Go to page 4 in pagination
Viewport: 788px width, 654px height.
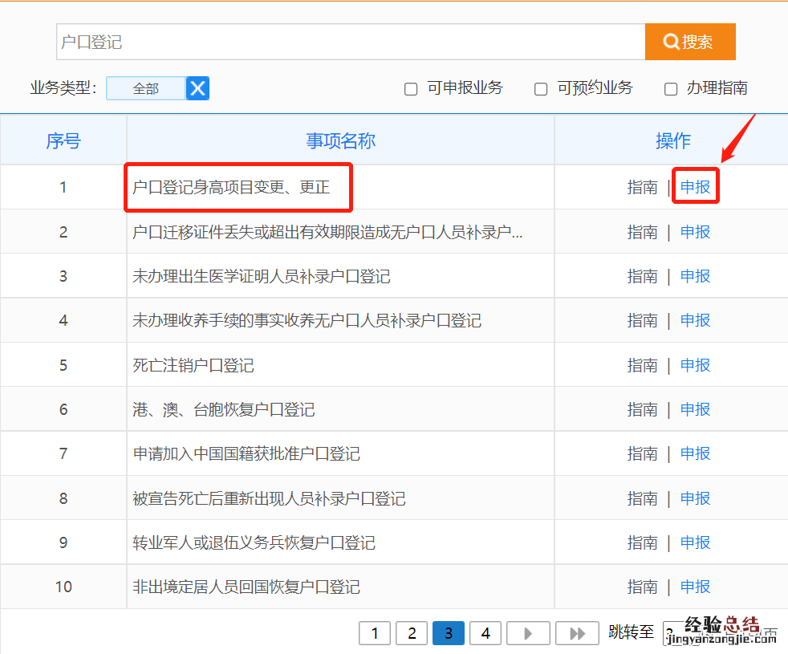coord(485,633)
